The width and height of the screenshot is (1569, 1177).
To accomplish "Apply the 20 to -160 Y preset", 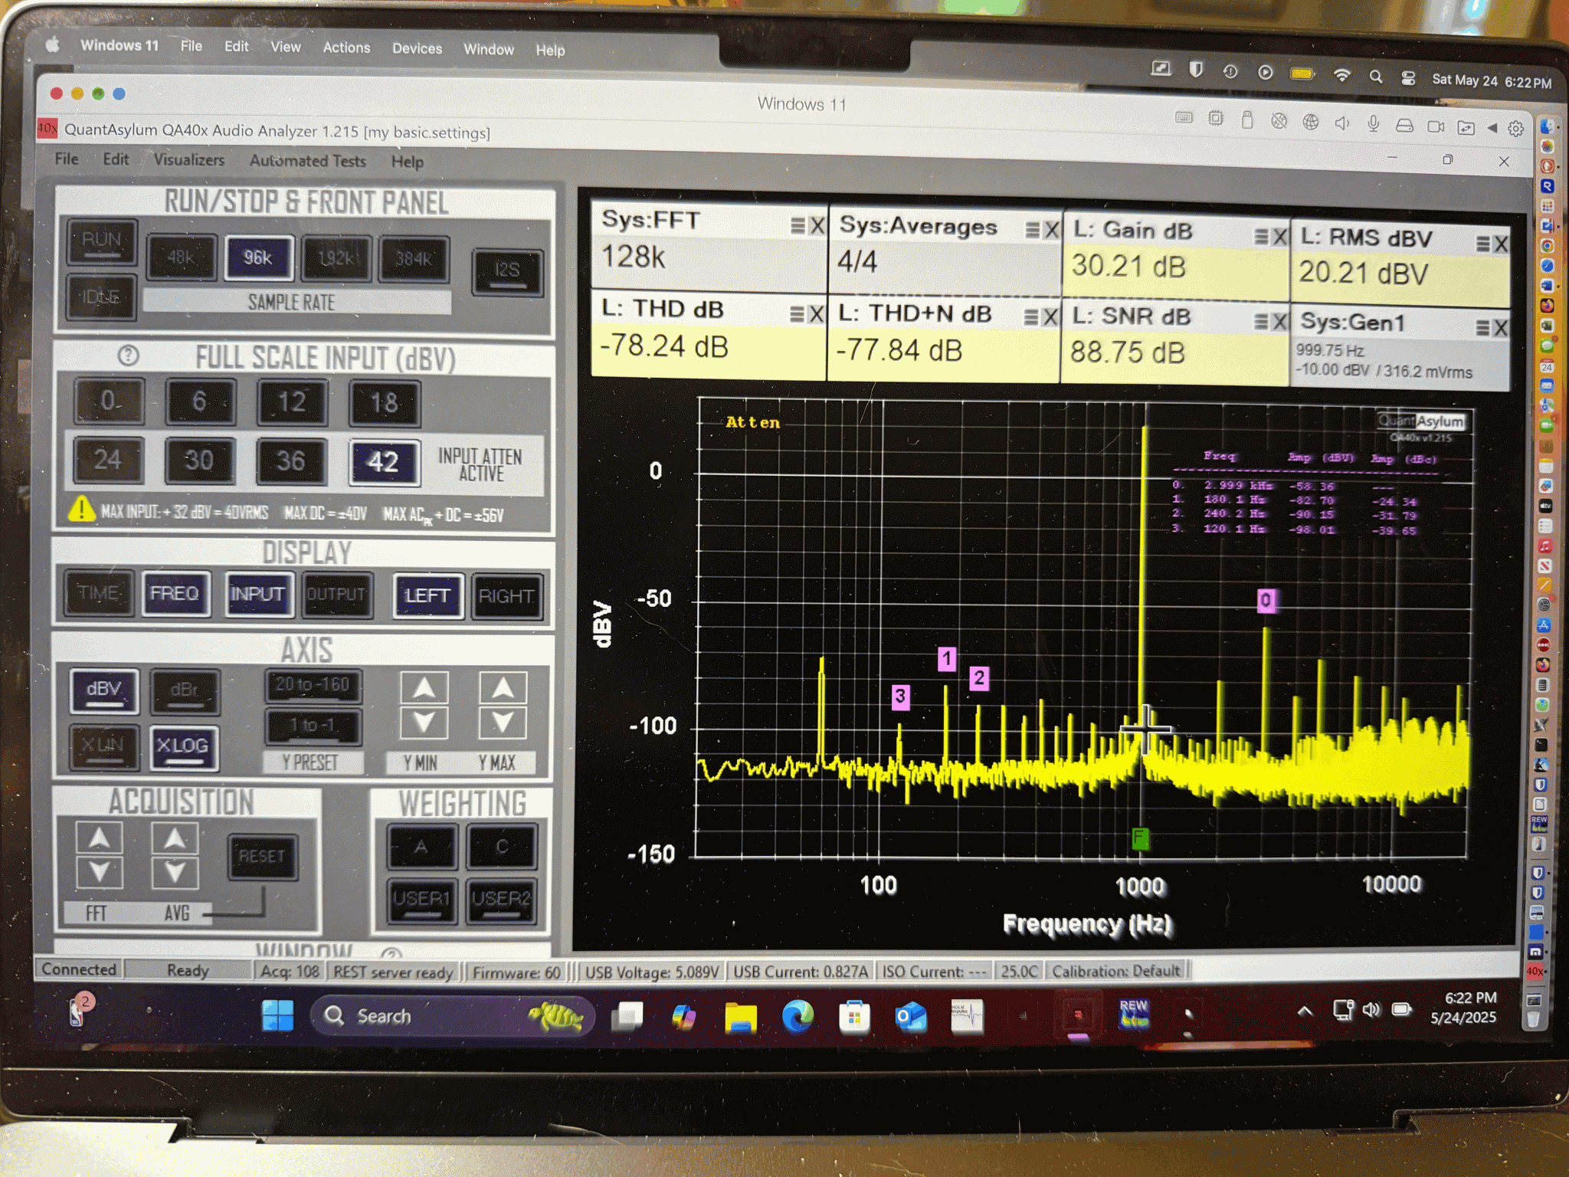I will tap(313, 685).
